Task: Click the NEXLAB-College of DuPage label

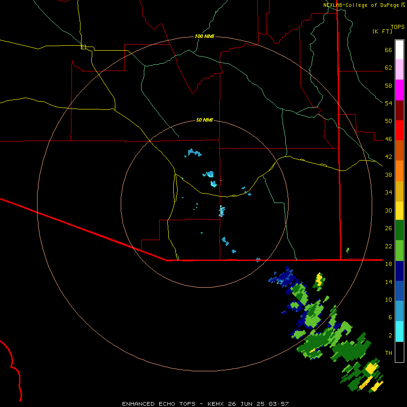Action: point(361,5)
